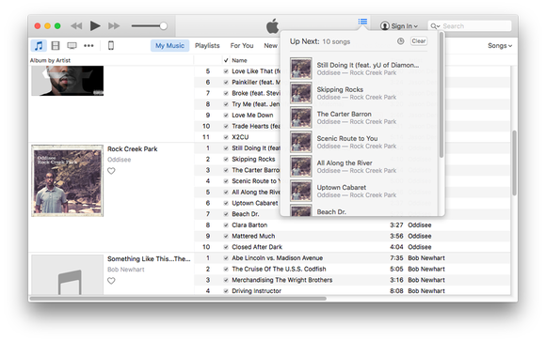
Task: Uncheck the Beach Dr. library checkbox
Action: 226,214
